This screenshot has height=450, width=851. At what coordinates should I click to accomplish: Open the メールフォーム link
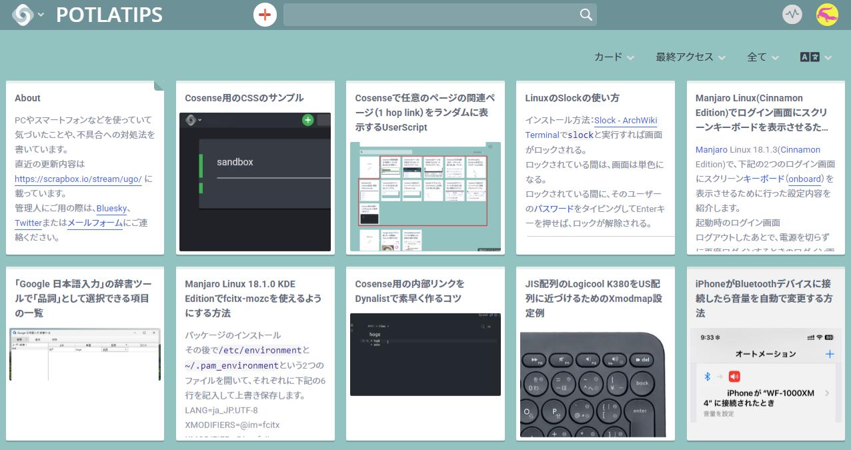point(95,223)
